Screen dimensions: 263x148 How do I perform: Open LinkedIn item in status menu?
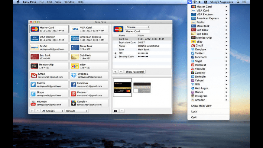coord(209,77)
